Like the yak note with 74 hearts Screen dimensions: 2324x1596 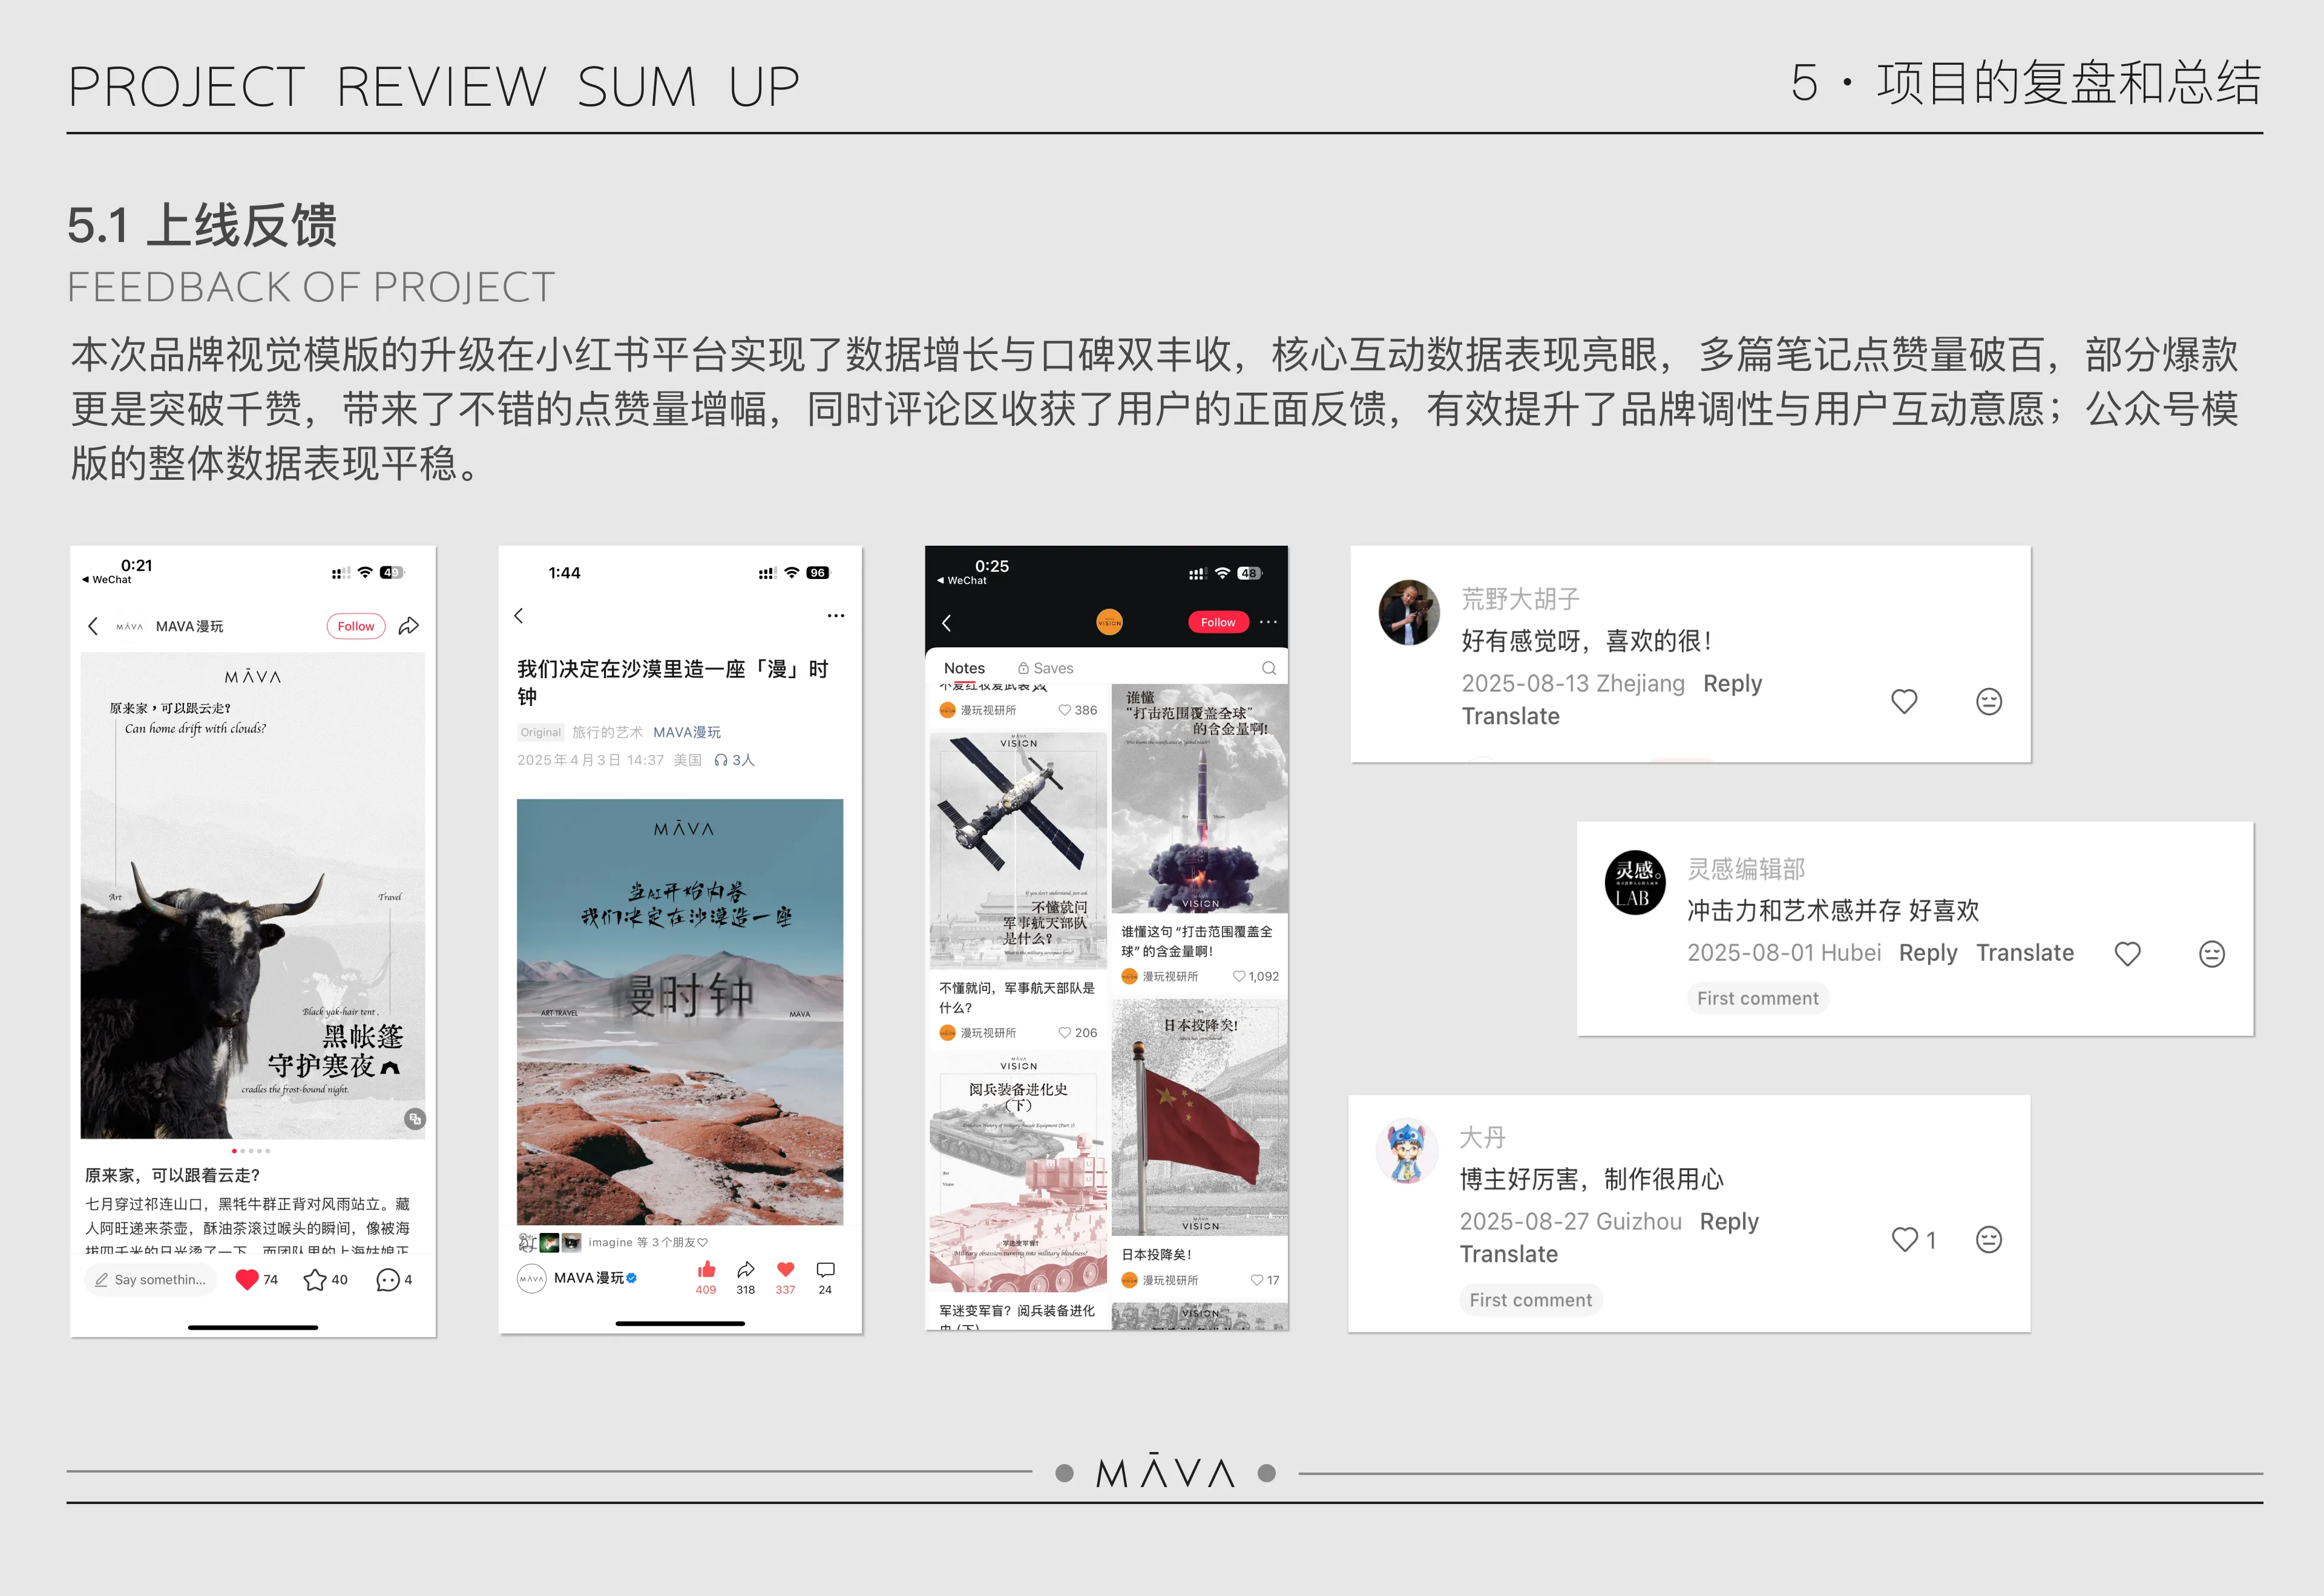click(x=247, y=1279)
